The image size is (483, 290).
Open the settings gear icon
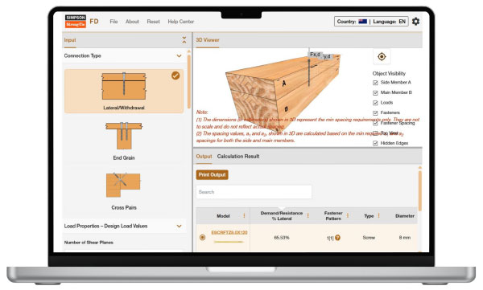pos(415,22)
